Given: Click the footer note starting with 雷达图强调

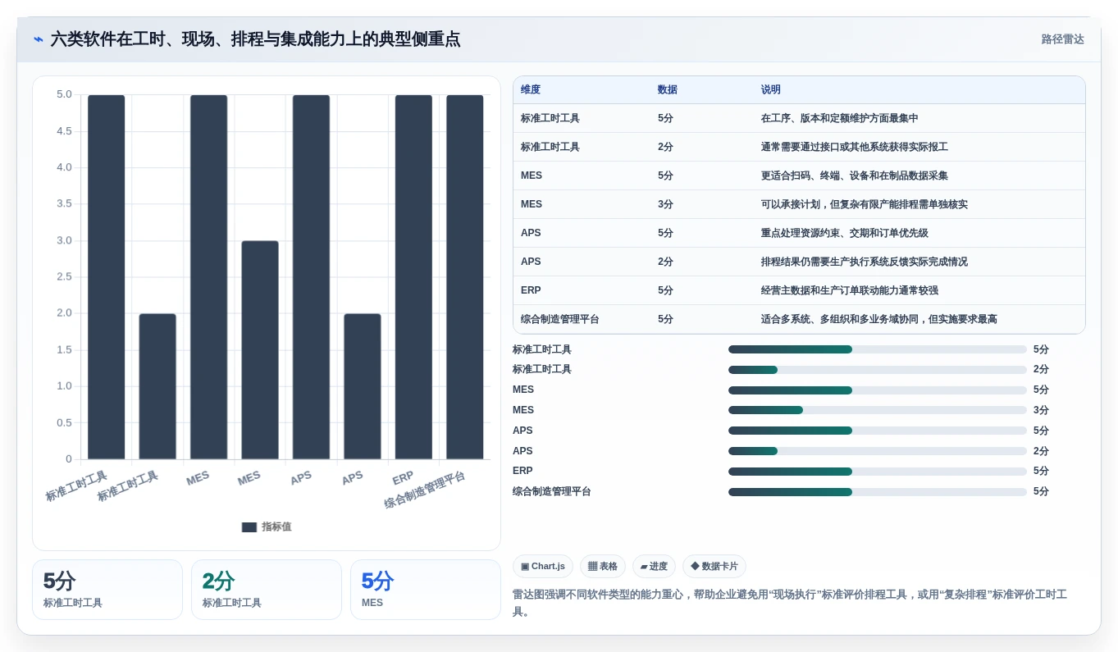Looking at the screenshot, I should [790, 603].
